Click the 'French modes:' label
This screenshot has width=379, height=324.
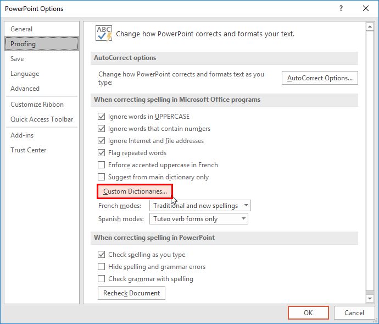[x=120, y=206]
